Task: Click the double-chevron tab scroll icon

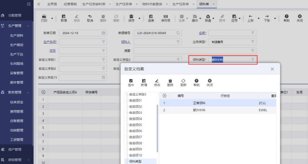Action: pyautogui.click(x=38, y=4)
